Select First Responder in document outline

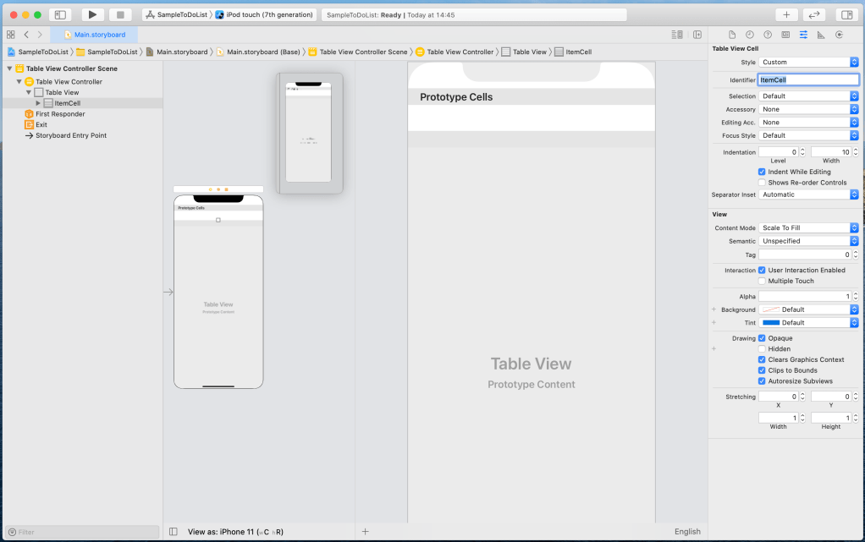[x=59, y=114]
